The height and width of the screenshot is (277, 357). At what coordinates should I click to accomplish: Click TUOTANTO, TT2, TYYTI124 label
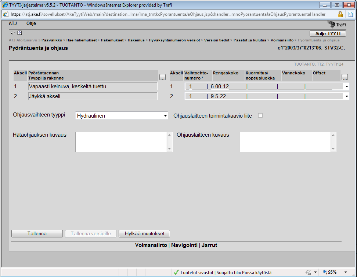click(318, 64)
